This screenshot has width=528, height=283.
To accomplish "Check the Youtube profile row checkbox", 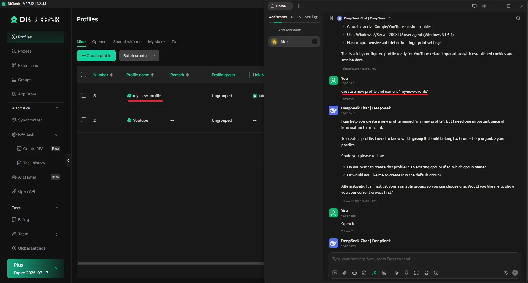I will (x=84, y=120).
